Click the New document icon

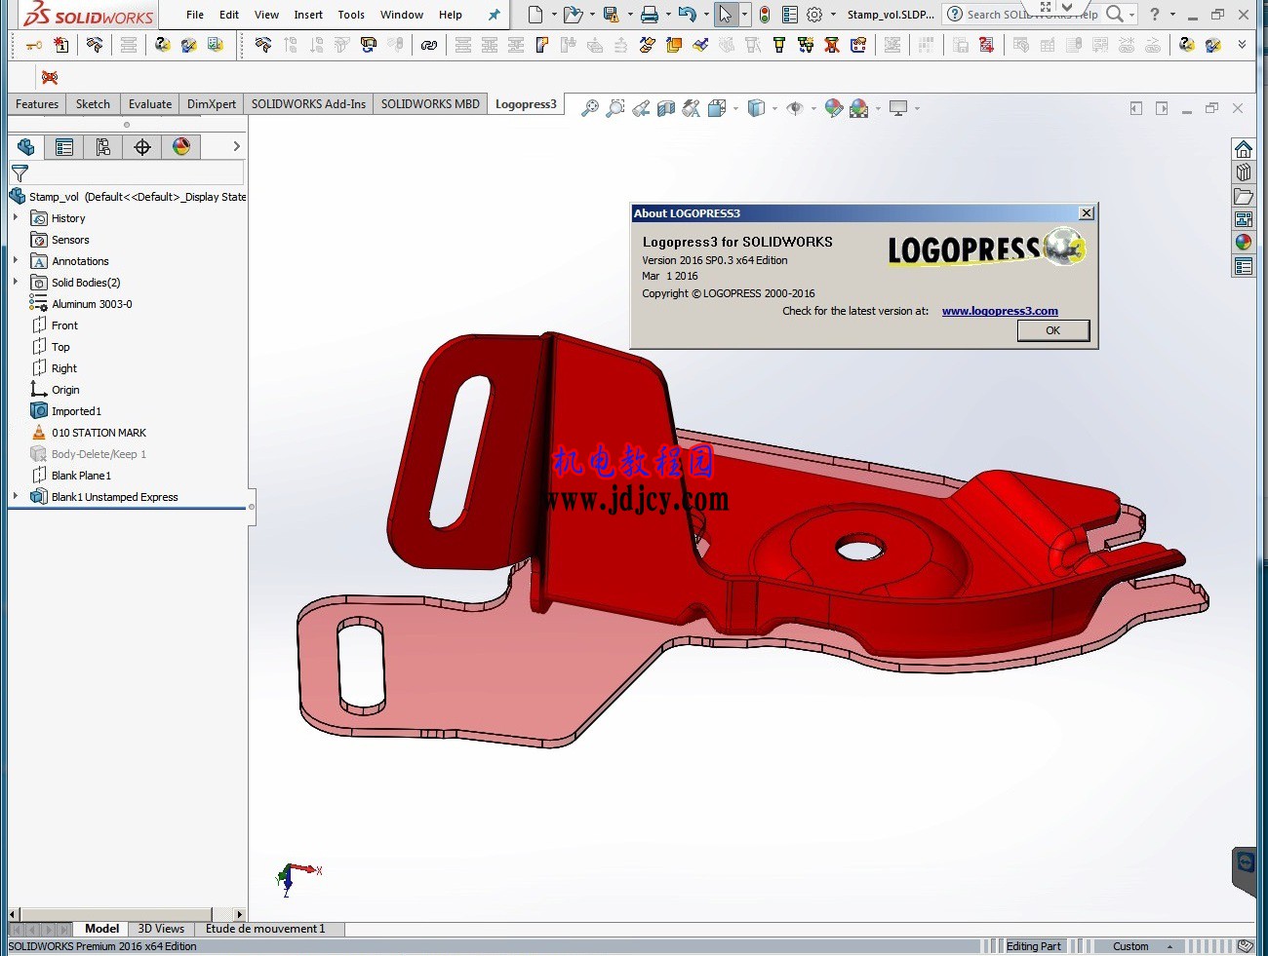pyautogui.click(x=535, y=15)
